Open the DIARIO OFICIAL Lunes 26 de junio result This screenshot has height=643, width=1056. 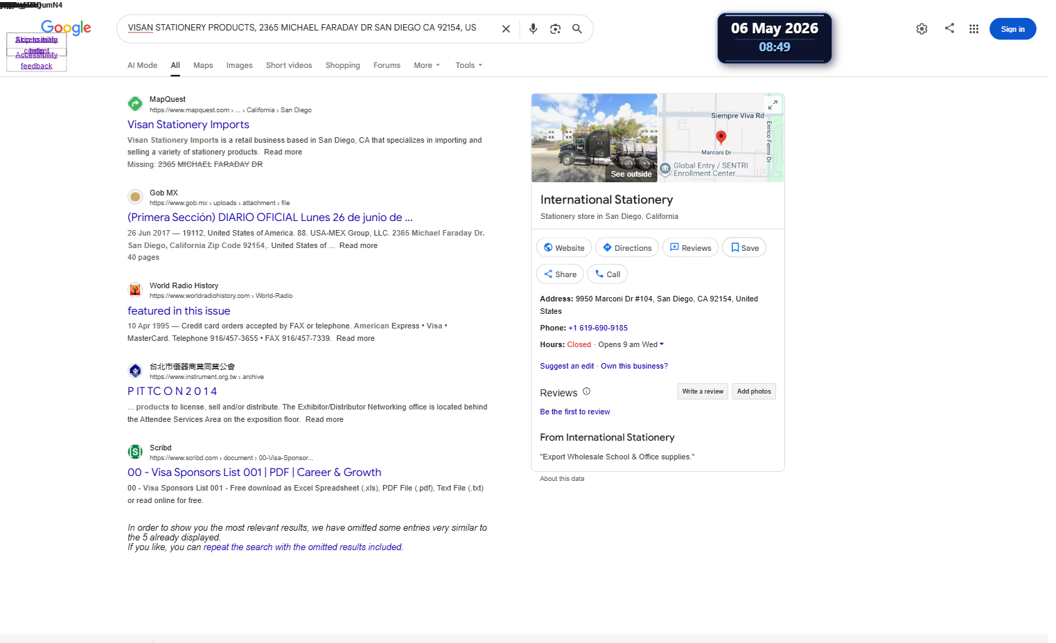pyautogui.click(x=270, y=218)
